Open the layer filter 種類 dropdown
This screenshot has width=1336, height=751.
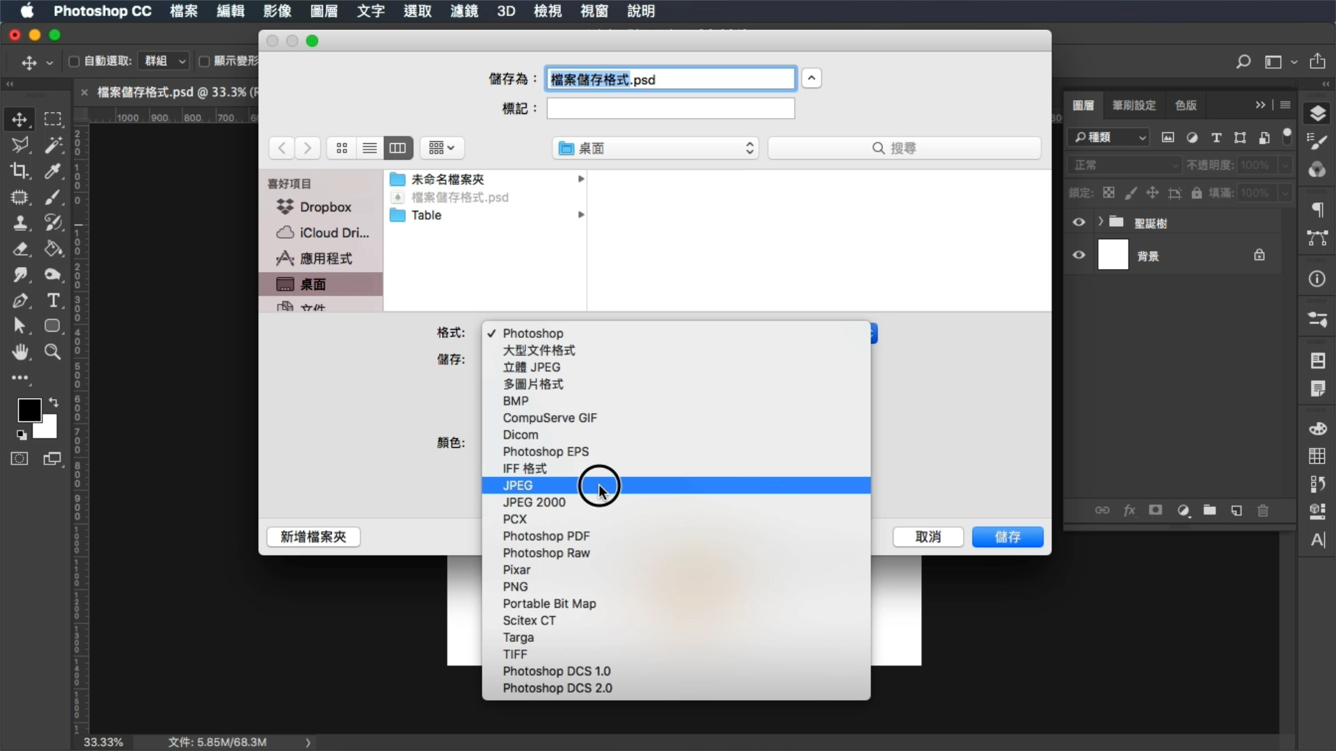(1109, 138)
